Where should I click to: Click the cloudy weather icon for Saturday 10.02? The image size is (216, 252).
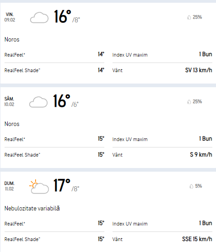tap(38, 102)
